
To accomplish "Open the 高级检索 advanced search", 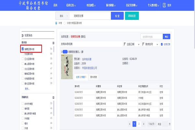I will pyautogui.click(x=132, y=16).
